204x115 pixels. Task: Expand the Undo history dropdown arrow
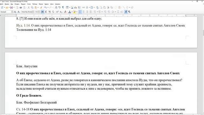pos(48,8)
